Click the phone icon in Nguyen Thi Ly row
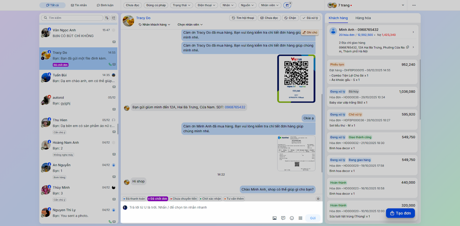 (110, 222)
